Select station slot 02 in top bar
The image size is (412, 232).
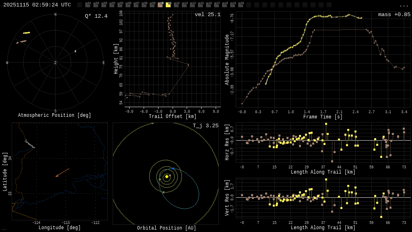pyautogui.click(x=96, y=4)
